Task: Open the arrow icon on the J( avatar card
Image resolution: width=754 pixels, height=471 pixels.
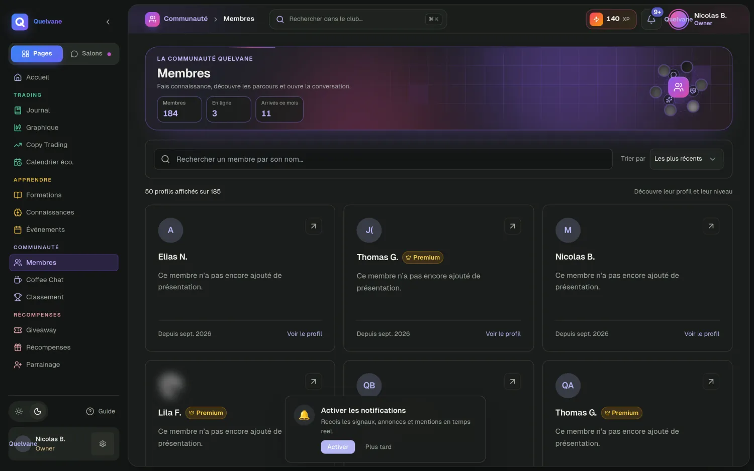Action: pos(512,226)
